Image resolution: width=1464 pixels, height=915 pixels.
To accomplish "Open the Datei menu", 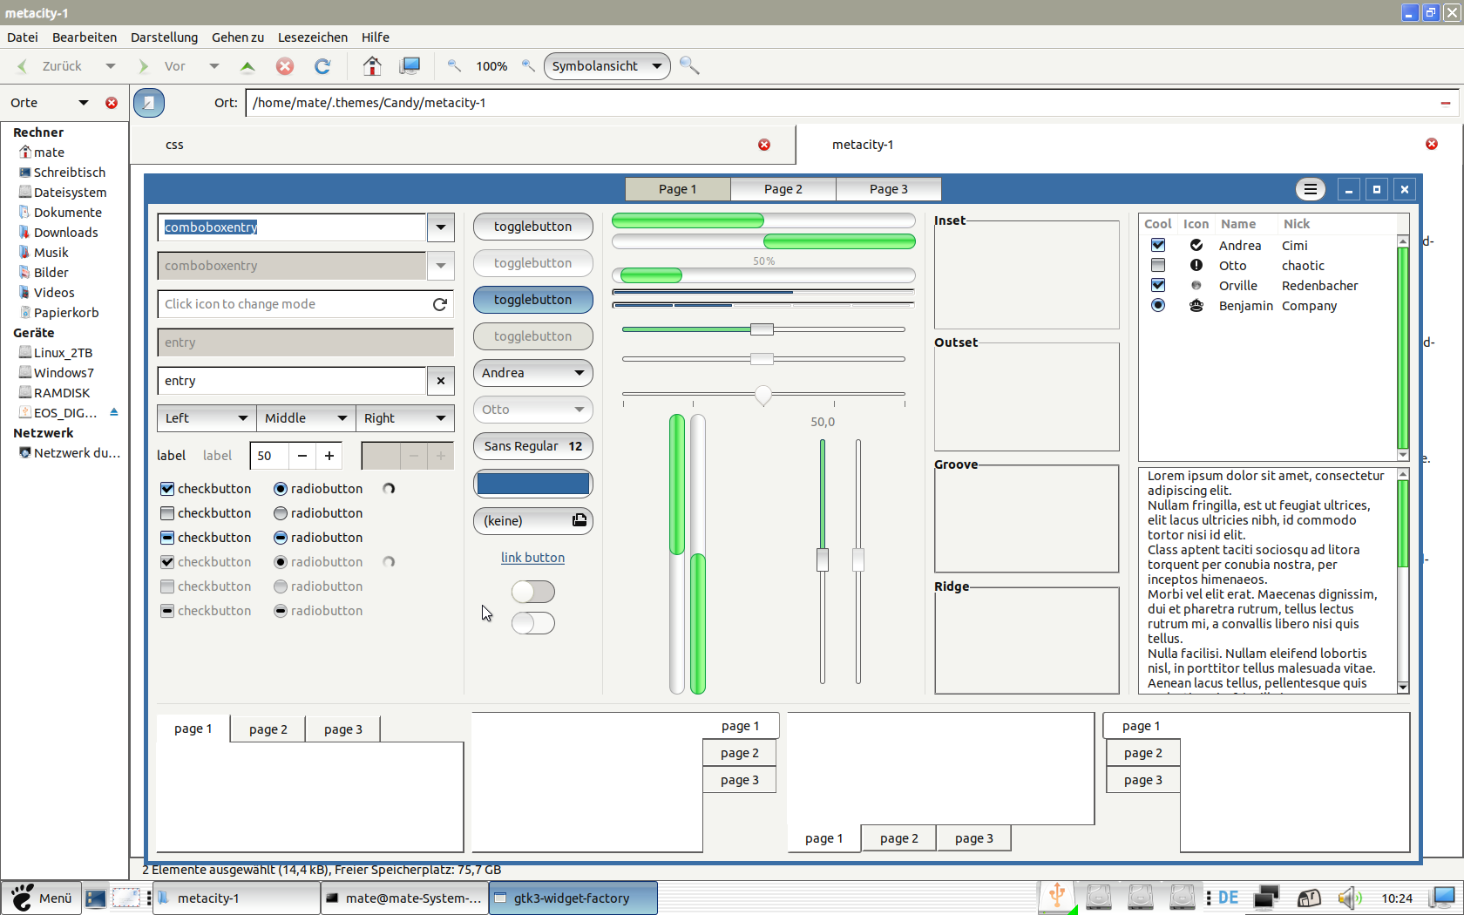I will 23,37.
